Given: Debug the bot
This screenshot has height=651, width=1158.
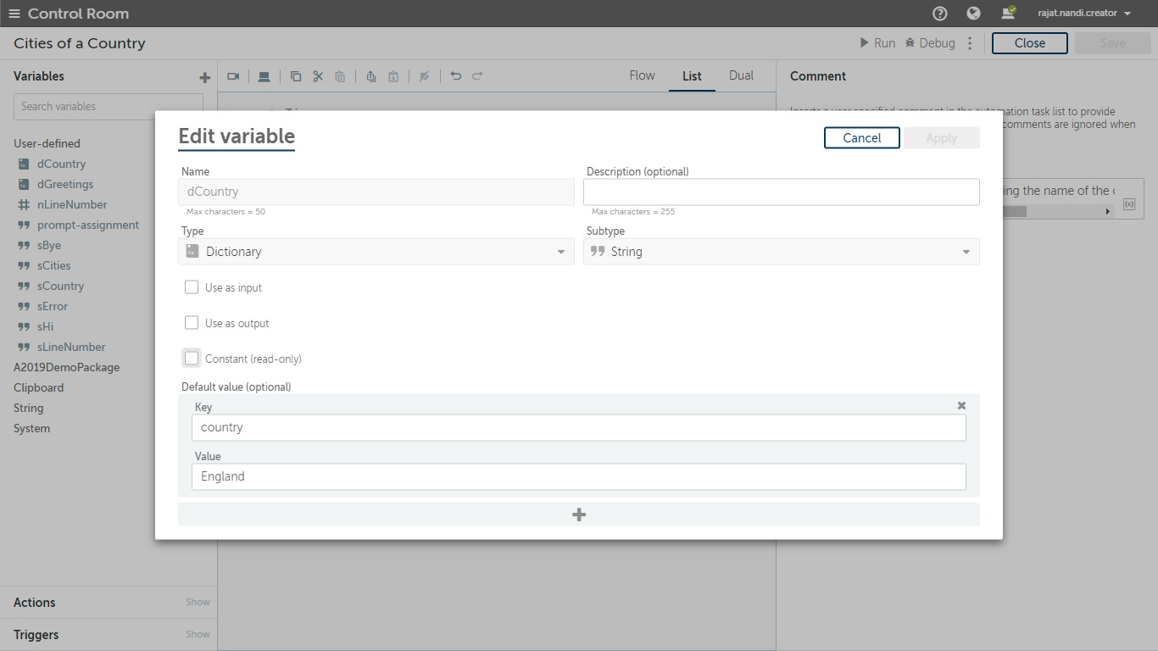Looking at the screenshot, I should click(x=930, y=43).
